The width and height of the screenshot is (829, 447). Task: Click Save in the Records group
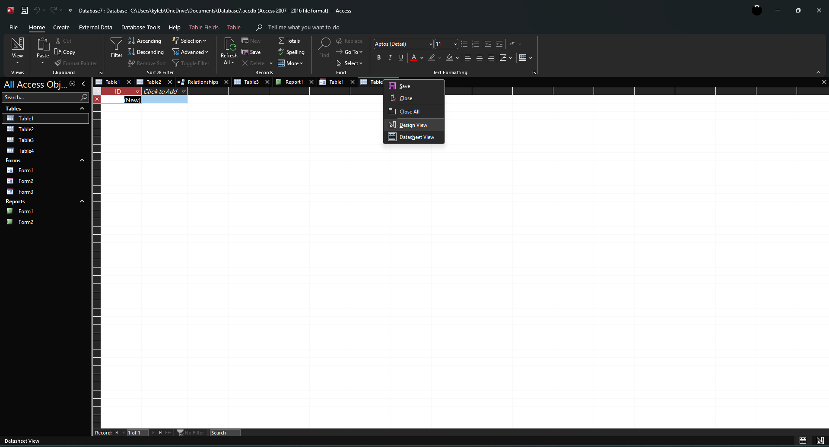251,52
